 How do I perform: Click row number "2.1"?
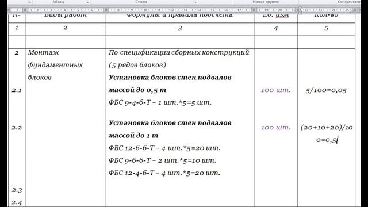17,90
